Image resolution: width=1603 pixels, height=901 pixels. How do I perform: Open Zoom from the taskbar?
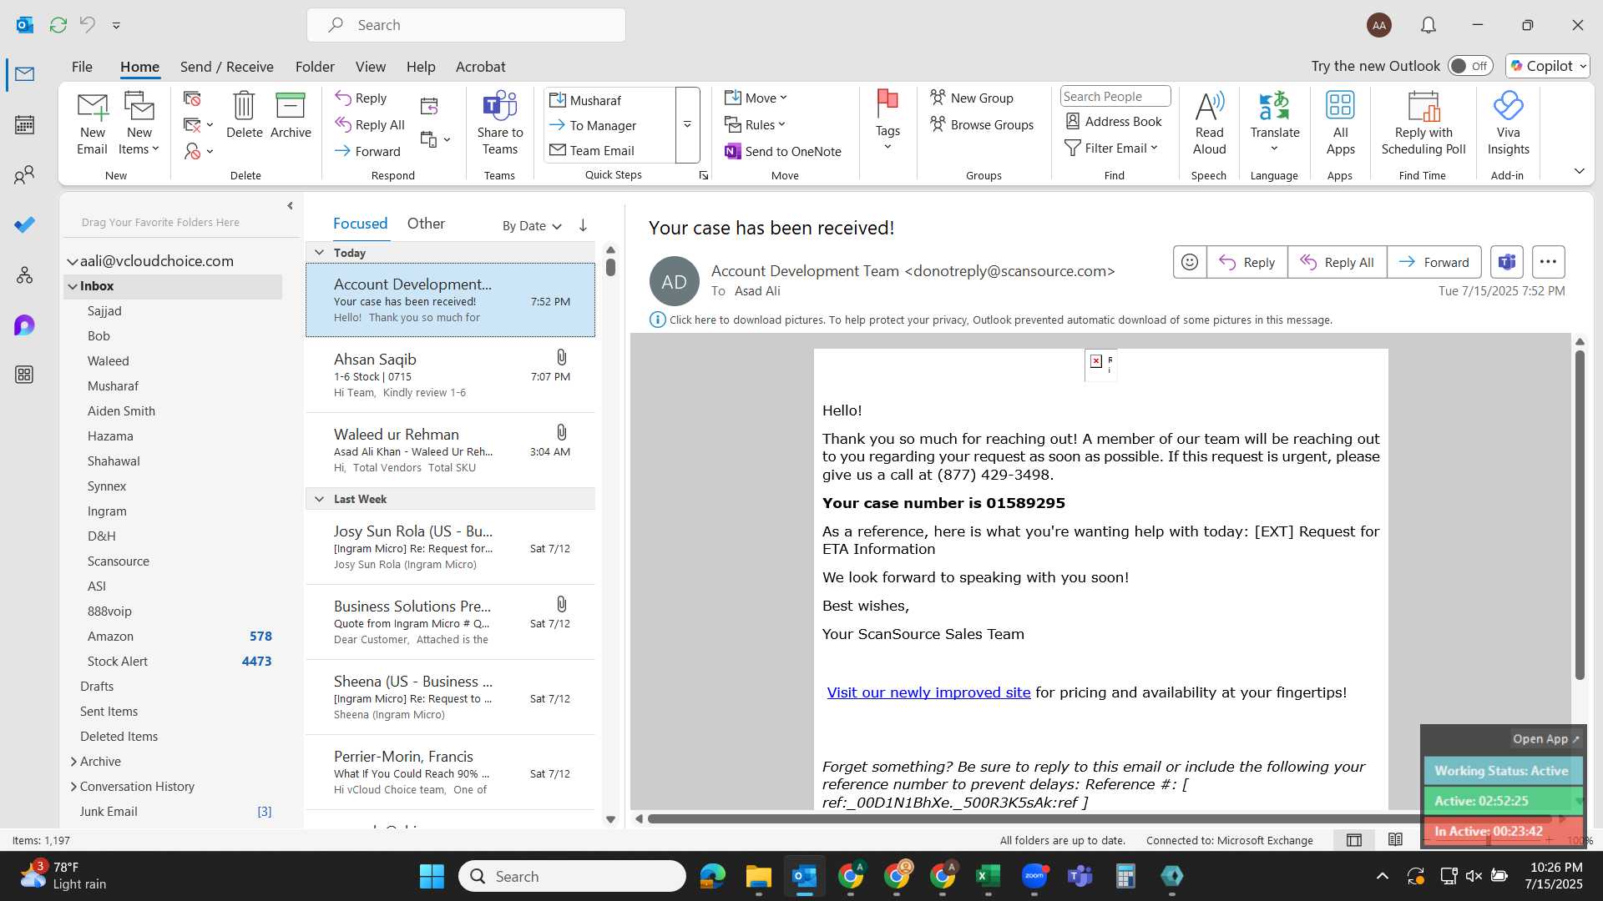tap(1034, 876)
